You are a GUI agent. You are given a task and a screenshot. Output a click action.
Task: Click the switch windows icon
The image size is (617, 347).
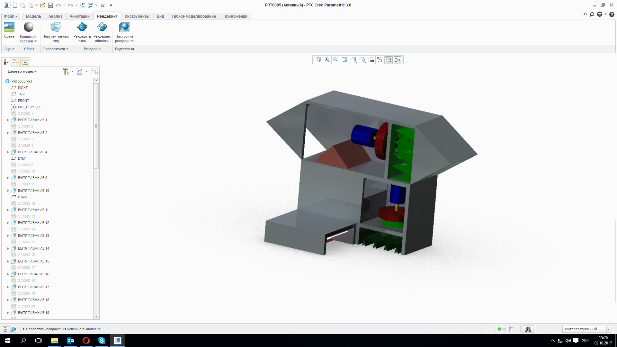(90, 5)
